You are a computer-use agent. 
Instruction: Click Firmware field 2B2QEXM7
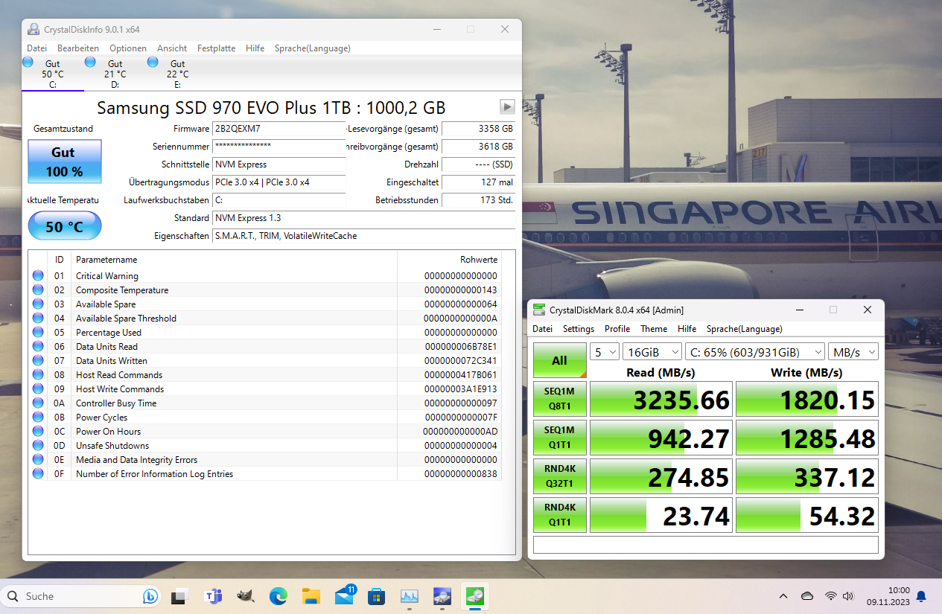tap(279, 129)
